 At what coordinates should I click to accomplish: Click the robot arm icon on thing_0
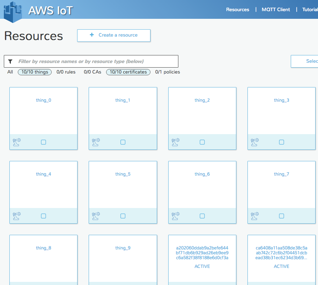coord(16,142)
